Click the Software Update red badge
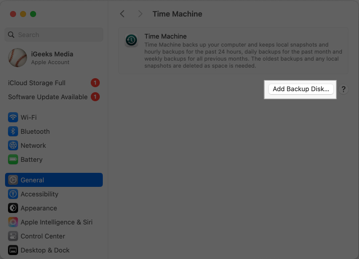 [x=95, y=97]
